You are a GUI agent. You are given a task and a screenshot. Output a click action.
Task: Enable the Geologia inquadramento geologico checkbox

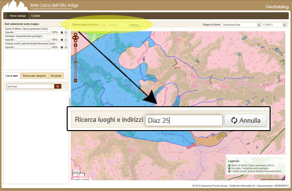[66, 40]
